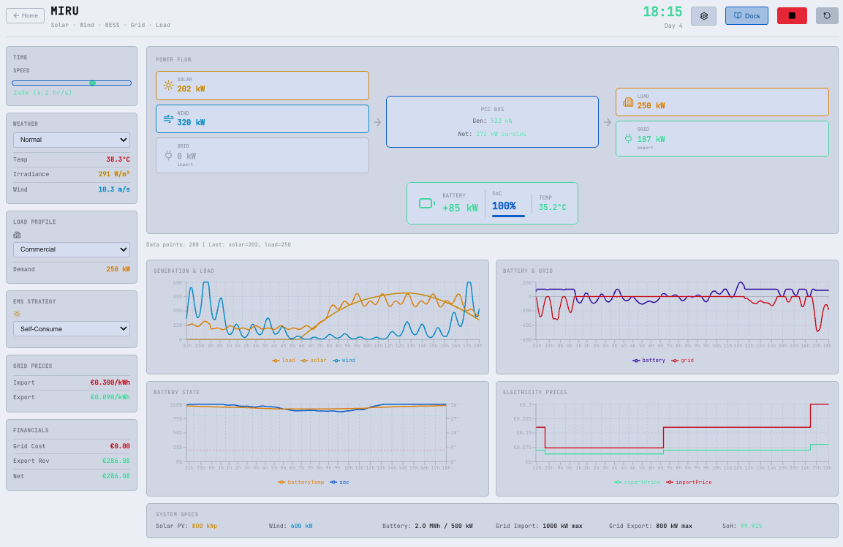Open the Docs button

[x=746, y=16]
